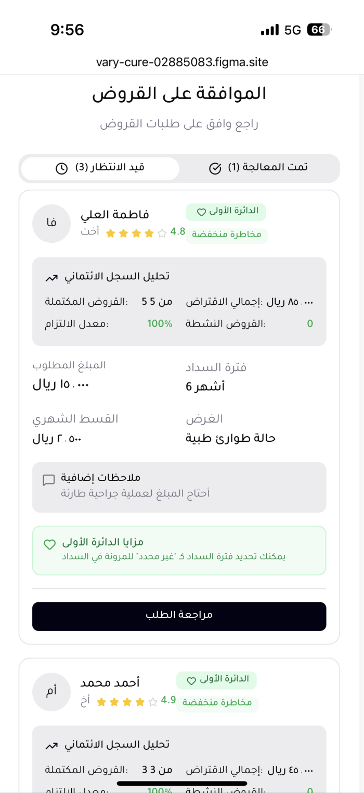Image resolution: width=364 pixels, height=793 pixels.
Task: Click trend arrow icon in Fatima's credit analysis
Action: [x=51, y=278]
